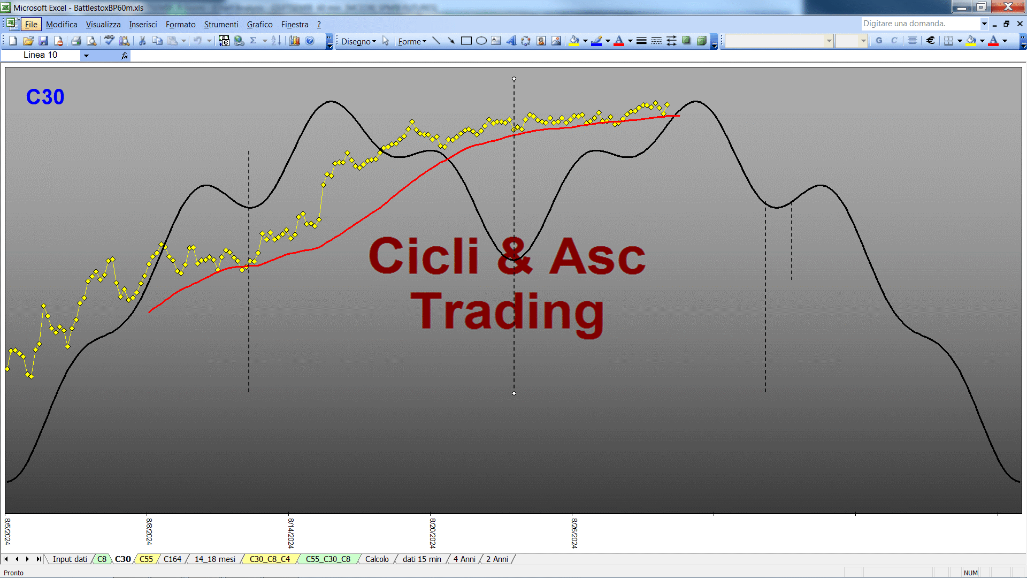The height and width of the screenshot is (578, 1027).
Task: Open the Paste options dropdown arrow
Action: (183, 41)
